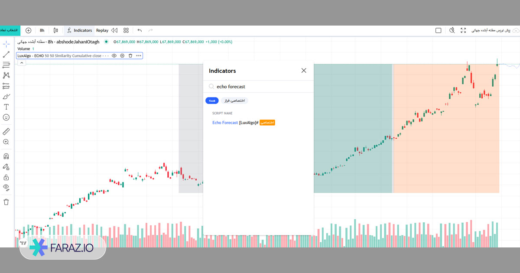Open more options for the LuxAlgo indicator
Viewport: 520px width, 273px height.
[138, 55]
